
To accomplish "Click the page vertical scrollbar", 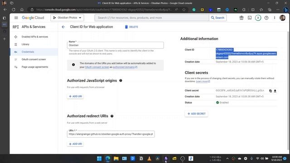I will [288, 91].
